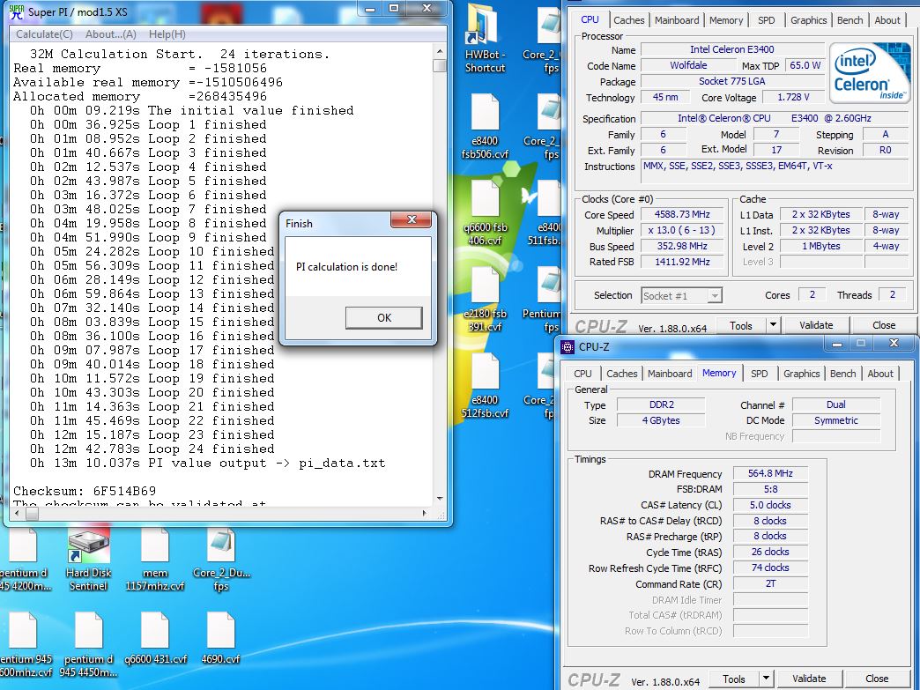The width and height of the screenshot is (920, 690).
Task: Click the CPU-Z Memory window title icon
Action: 568,346
